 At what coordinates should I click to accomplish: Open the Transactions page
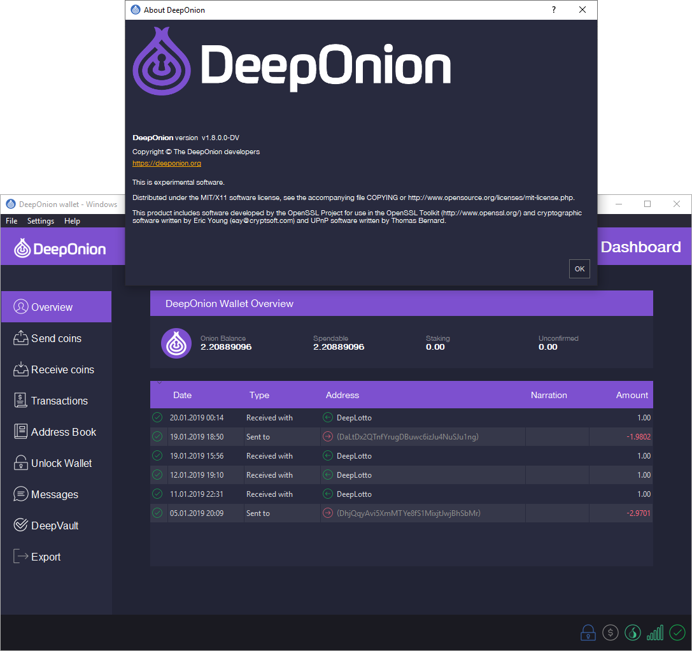(56, 400)
